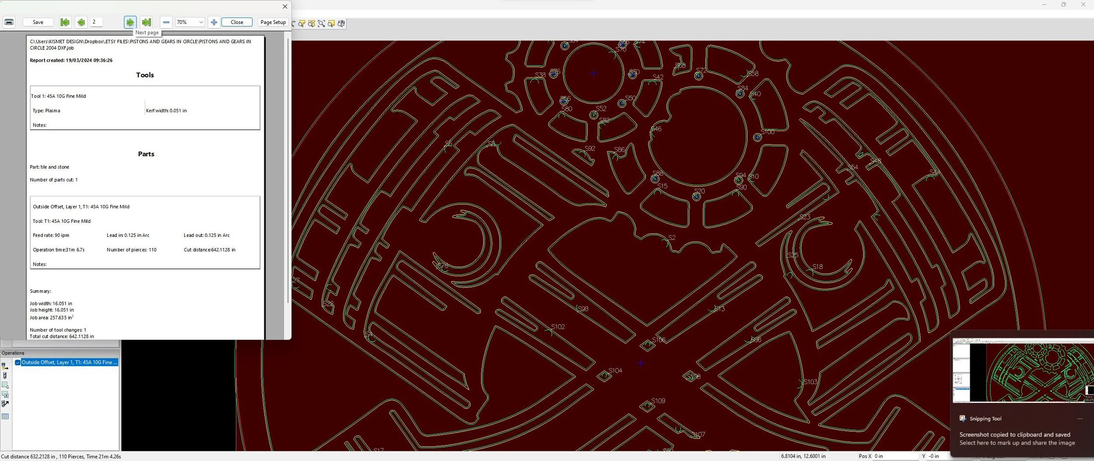Click 'Screenshot copied to clipboard and saved' message
The width and height of the screenshot is (1094, 461).
1015,434
